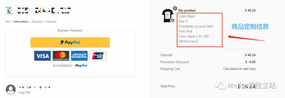
Task: Log Out of the account
Action: pos(25,92)
